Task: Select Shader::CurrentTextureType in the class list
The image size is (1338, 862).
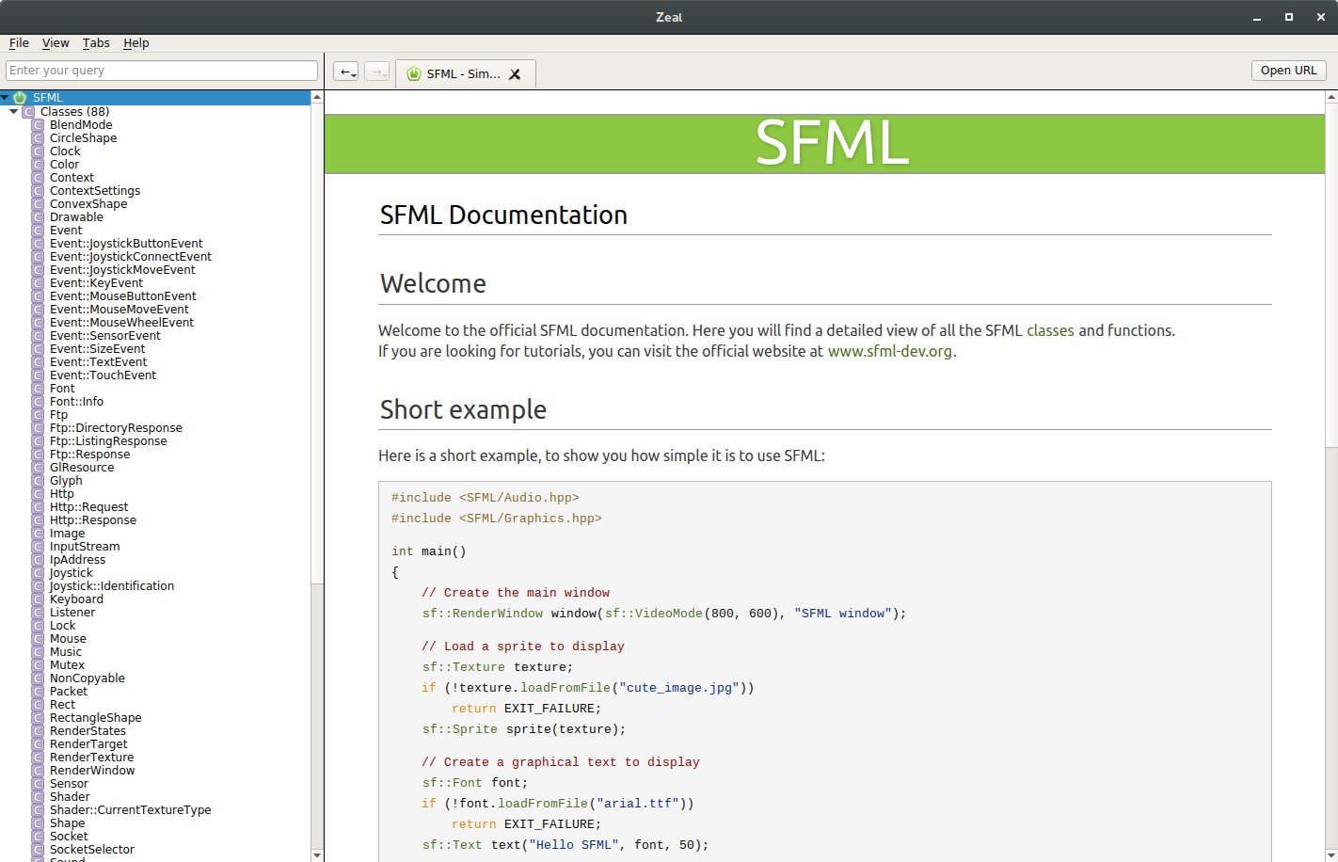Action: [x=130, y=810]
